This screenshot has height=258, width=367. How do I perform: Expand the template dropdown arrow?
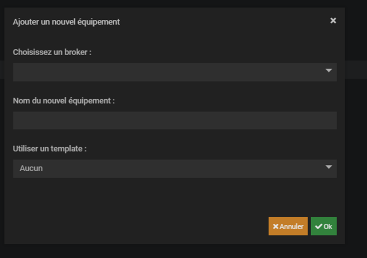329,168
